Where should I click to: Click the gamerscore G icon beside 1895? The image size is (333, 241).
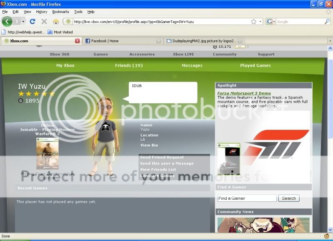point(20,101)
